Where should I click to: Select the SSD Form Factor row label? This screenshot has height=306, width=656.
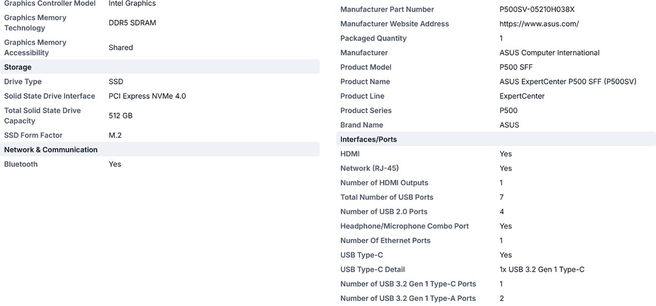pos(33,136)
